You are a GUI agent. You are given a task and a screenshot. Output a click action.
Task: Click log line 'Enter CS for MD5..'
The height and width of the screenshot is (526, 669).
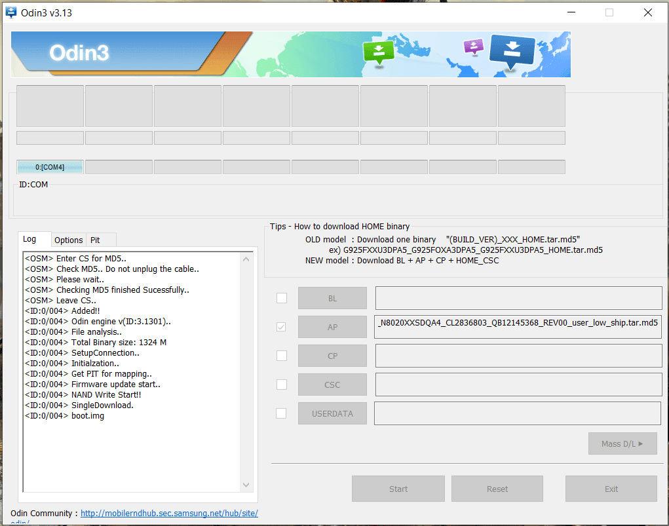(75, 258)
